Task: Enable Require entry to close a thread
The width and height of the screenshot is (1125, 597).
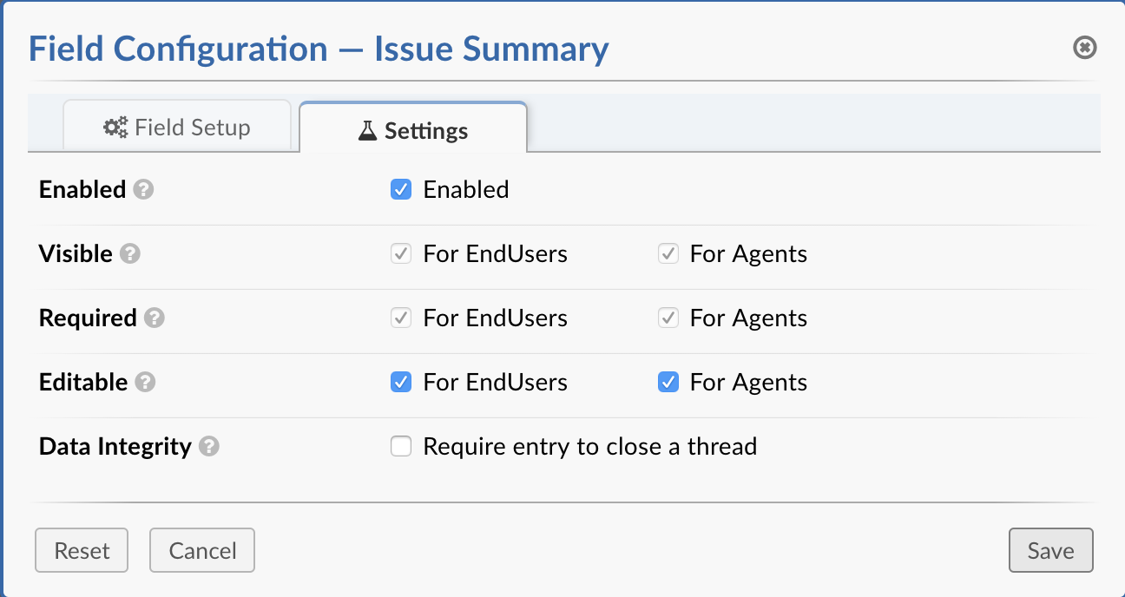Action: click(x=401, y=447)
